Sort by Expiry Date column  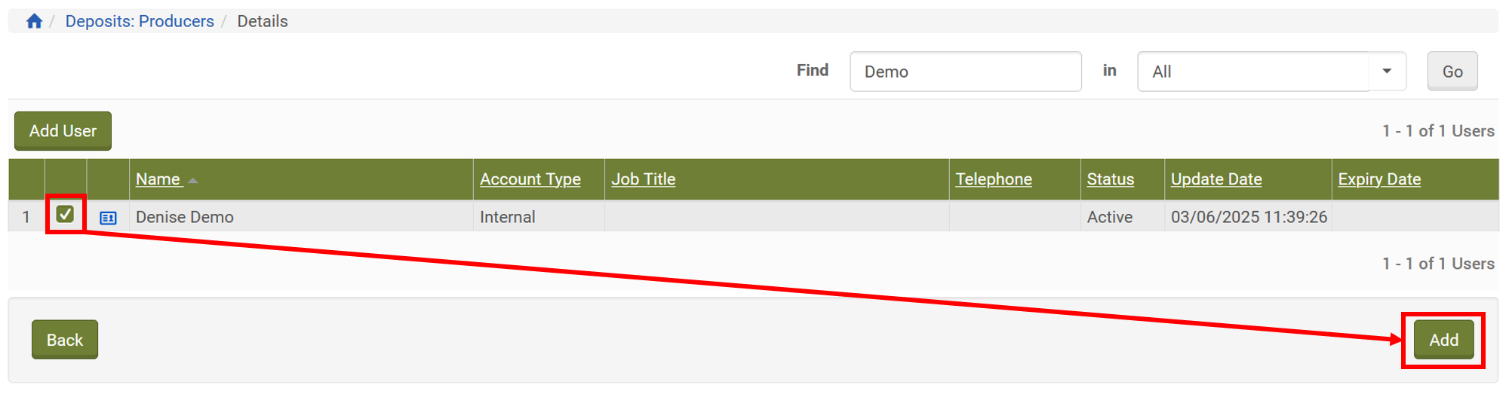(1378, 179)
